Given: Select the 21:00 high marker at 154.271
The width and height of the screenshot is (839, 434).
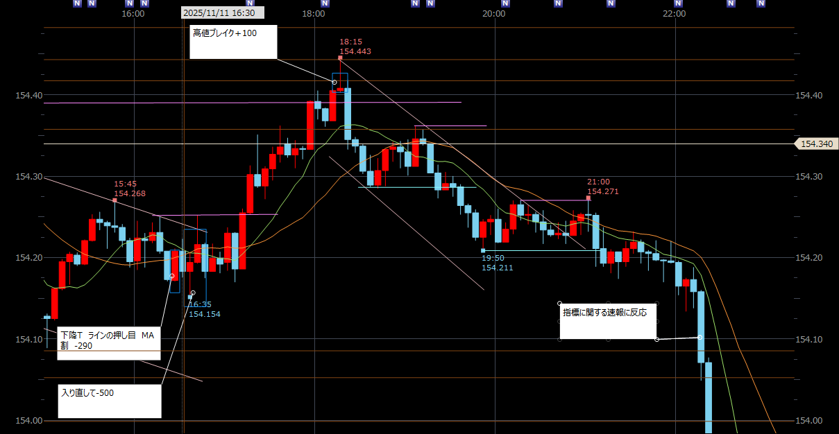Looking at the screenshot, I should tap(588, 198).
